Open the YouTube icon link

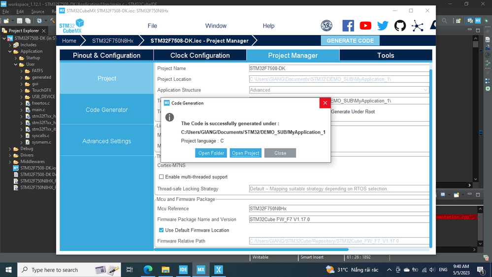pyautogui.click(x=365, y=26)
